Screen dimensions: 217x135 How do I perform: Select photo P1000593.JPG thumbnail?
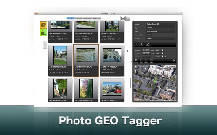click(x=60, y=25)
